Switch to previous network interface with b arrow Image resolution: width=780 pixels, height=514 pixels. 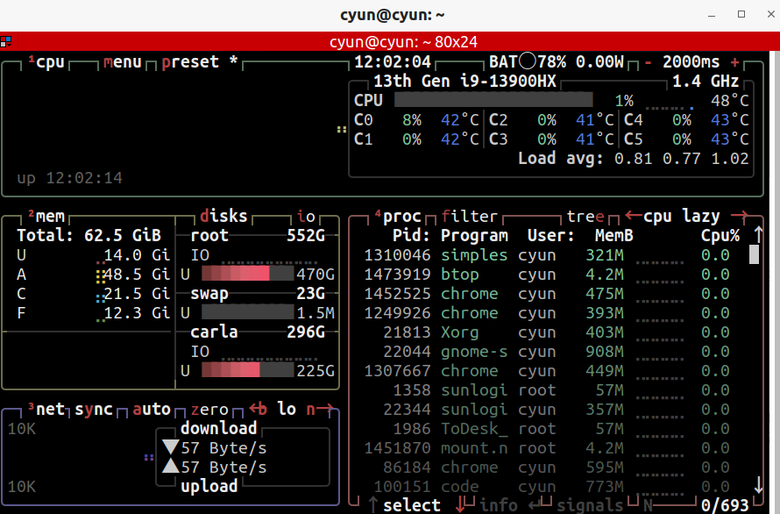coord(258,410)
